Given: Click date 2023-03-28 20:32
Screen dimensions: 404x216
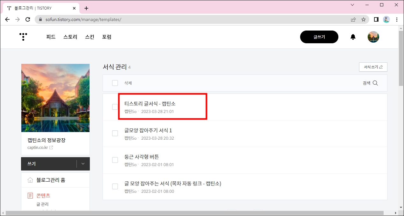Looking at the screenshot, I should coord(157,138).
